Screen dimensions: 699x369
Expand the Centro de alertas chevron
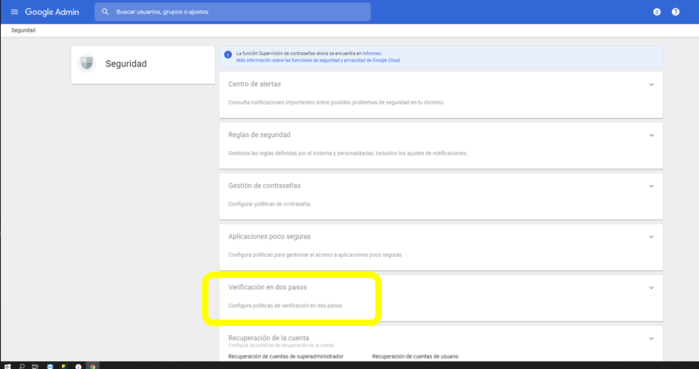click(652, 85)
